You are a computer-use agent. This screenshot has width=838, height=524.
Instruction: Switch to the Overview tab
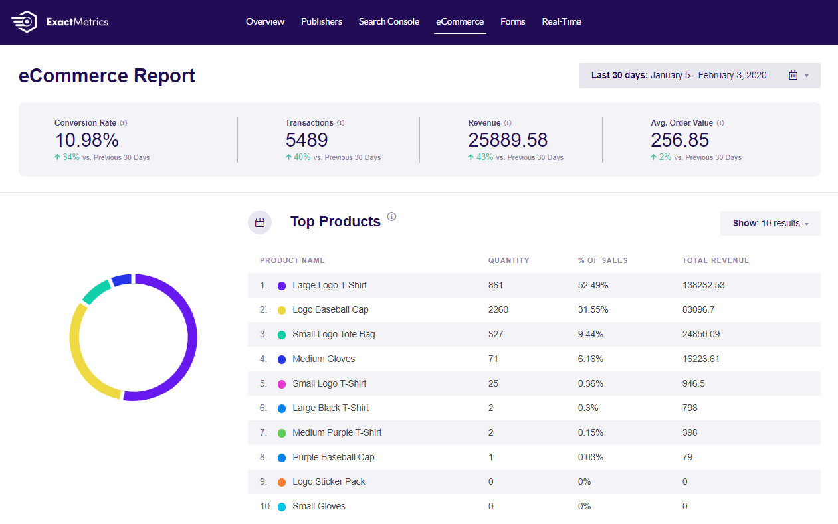tap(264, 22)
